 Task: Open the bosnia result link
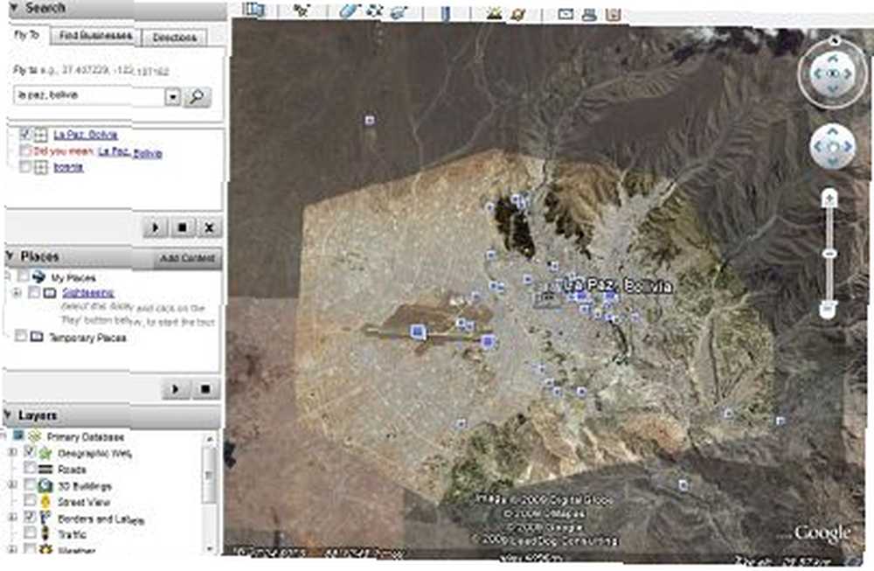pos(68,167)
